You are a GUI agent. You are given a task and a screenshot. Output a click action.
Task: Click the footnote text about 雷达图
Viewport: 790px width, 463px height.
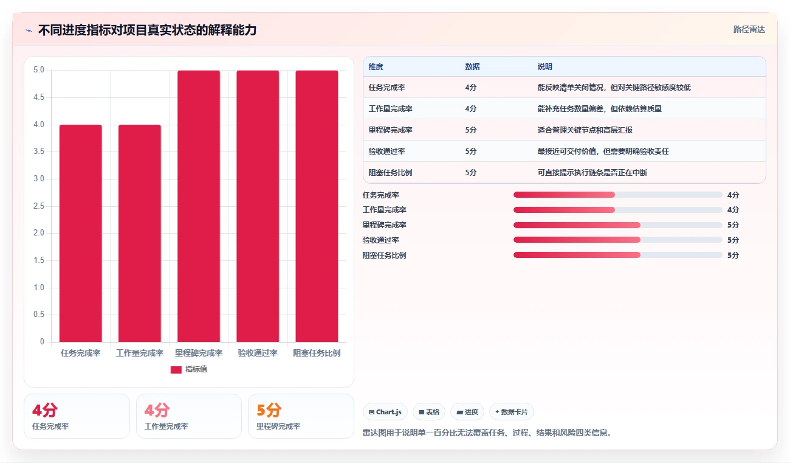tap(487, 433)
